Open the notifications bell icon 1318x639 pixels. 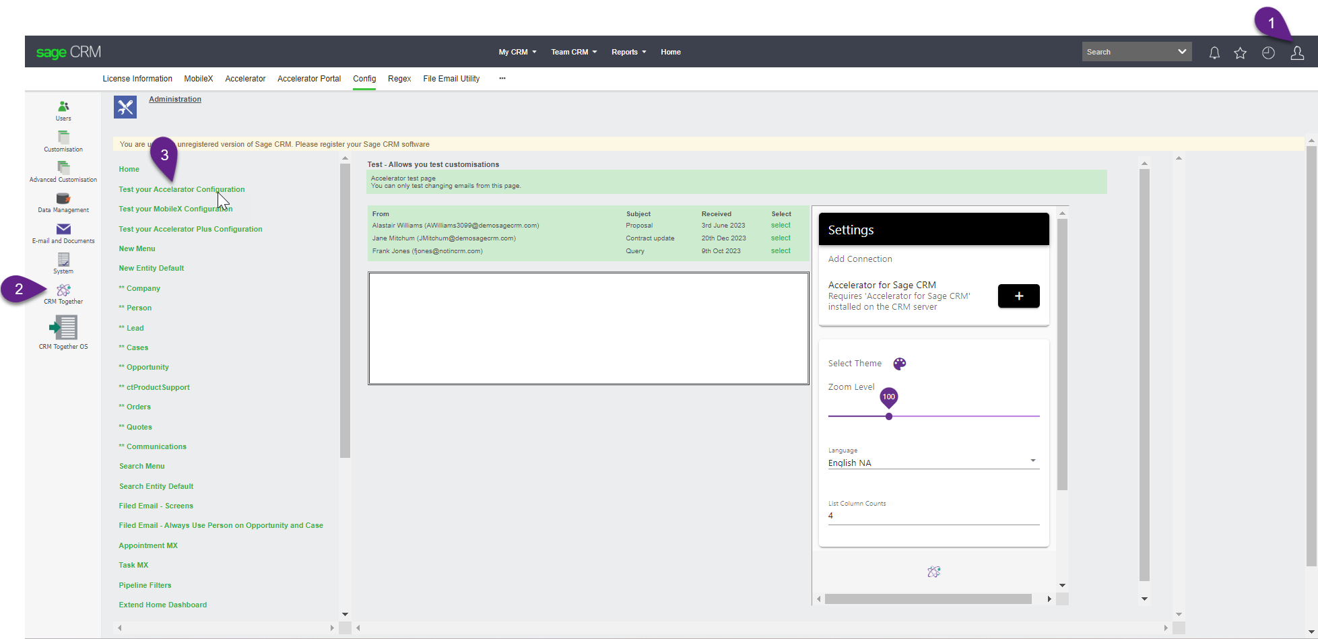[1214, 53]
